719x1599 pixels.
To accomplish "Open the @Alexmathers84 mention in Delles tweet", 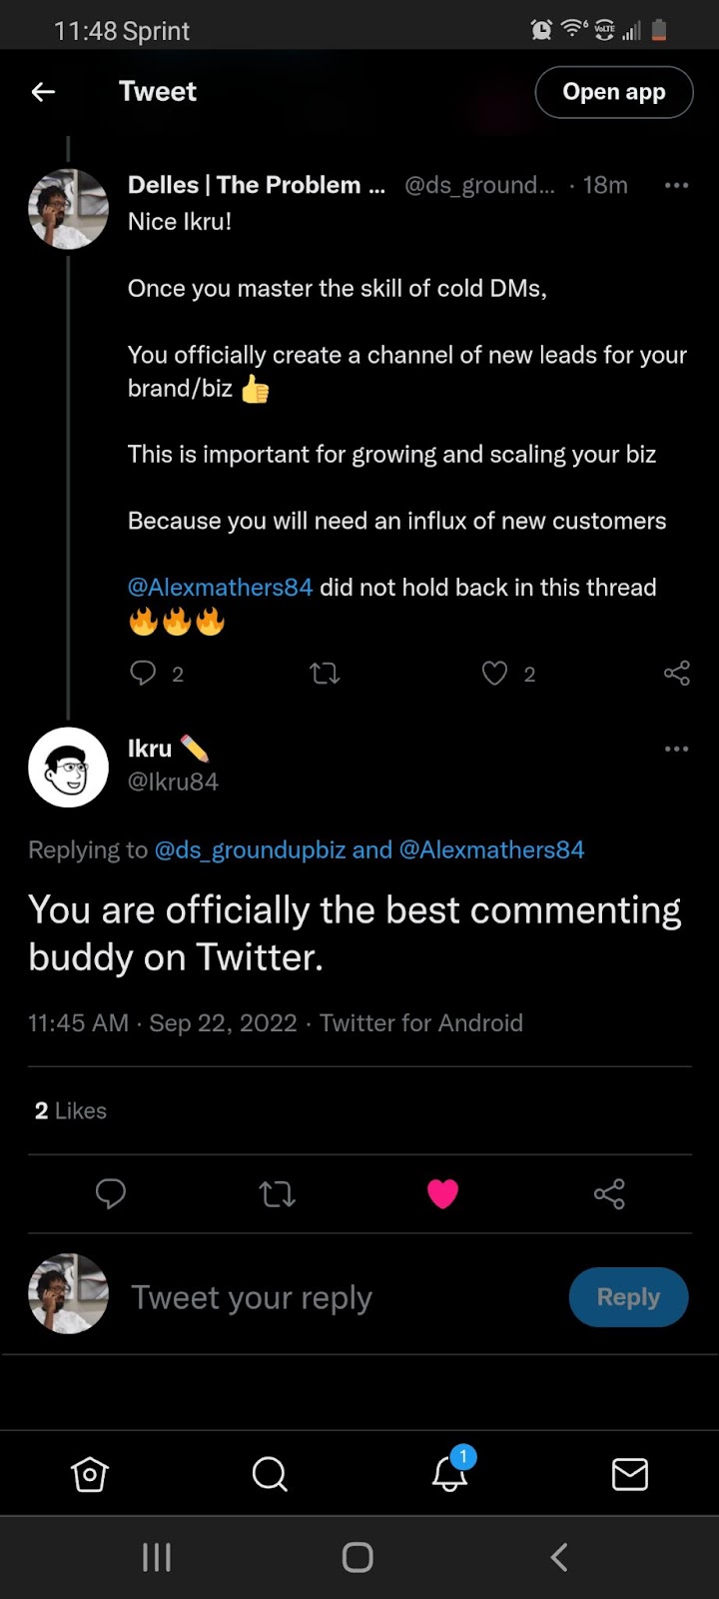I will (220, 588).
